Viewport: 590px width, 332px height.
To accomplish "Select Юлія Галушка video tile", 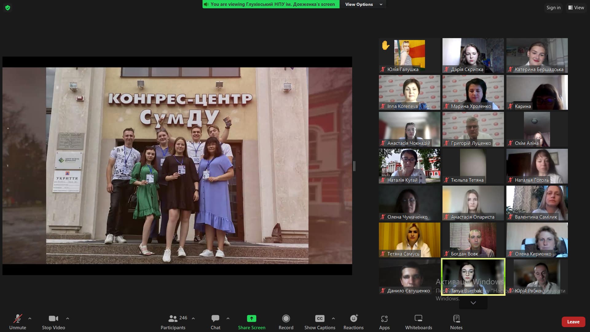I will point(409,55).
